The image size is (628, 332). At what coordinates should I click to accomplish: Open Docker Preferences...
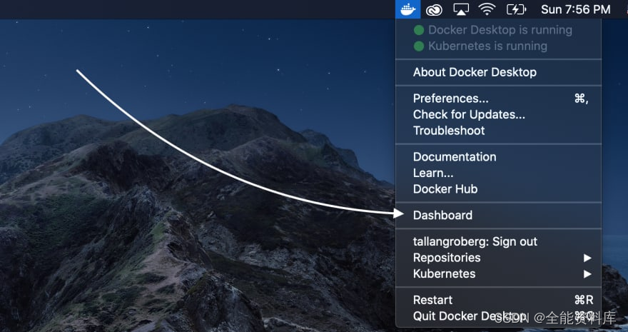coord(498,99)
